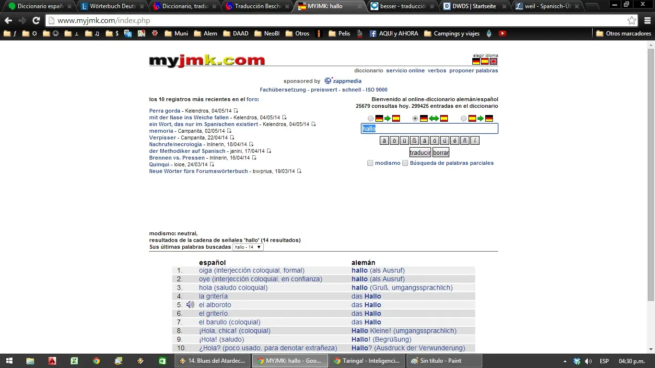This screenshot has height=368, width=655.
Task: Open the Chrome menu button
Action: (x=648, y=21)
